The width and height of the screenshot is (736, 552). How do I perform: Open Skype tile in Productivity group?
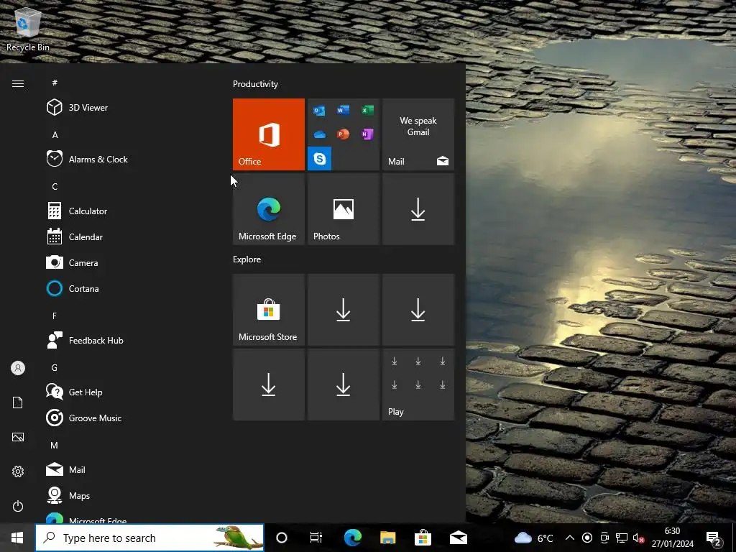320,158
